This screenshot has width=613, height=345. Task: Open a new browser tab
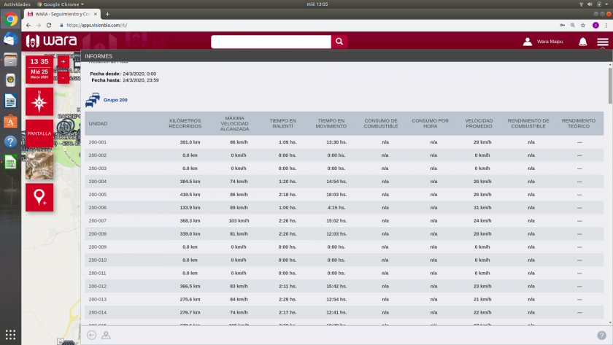tap(108, 14)
